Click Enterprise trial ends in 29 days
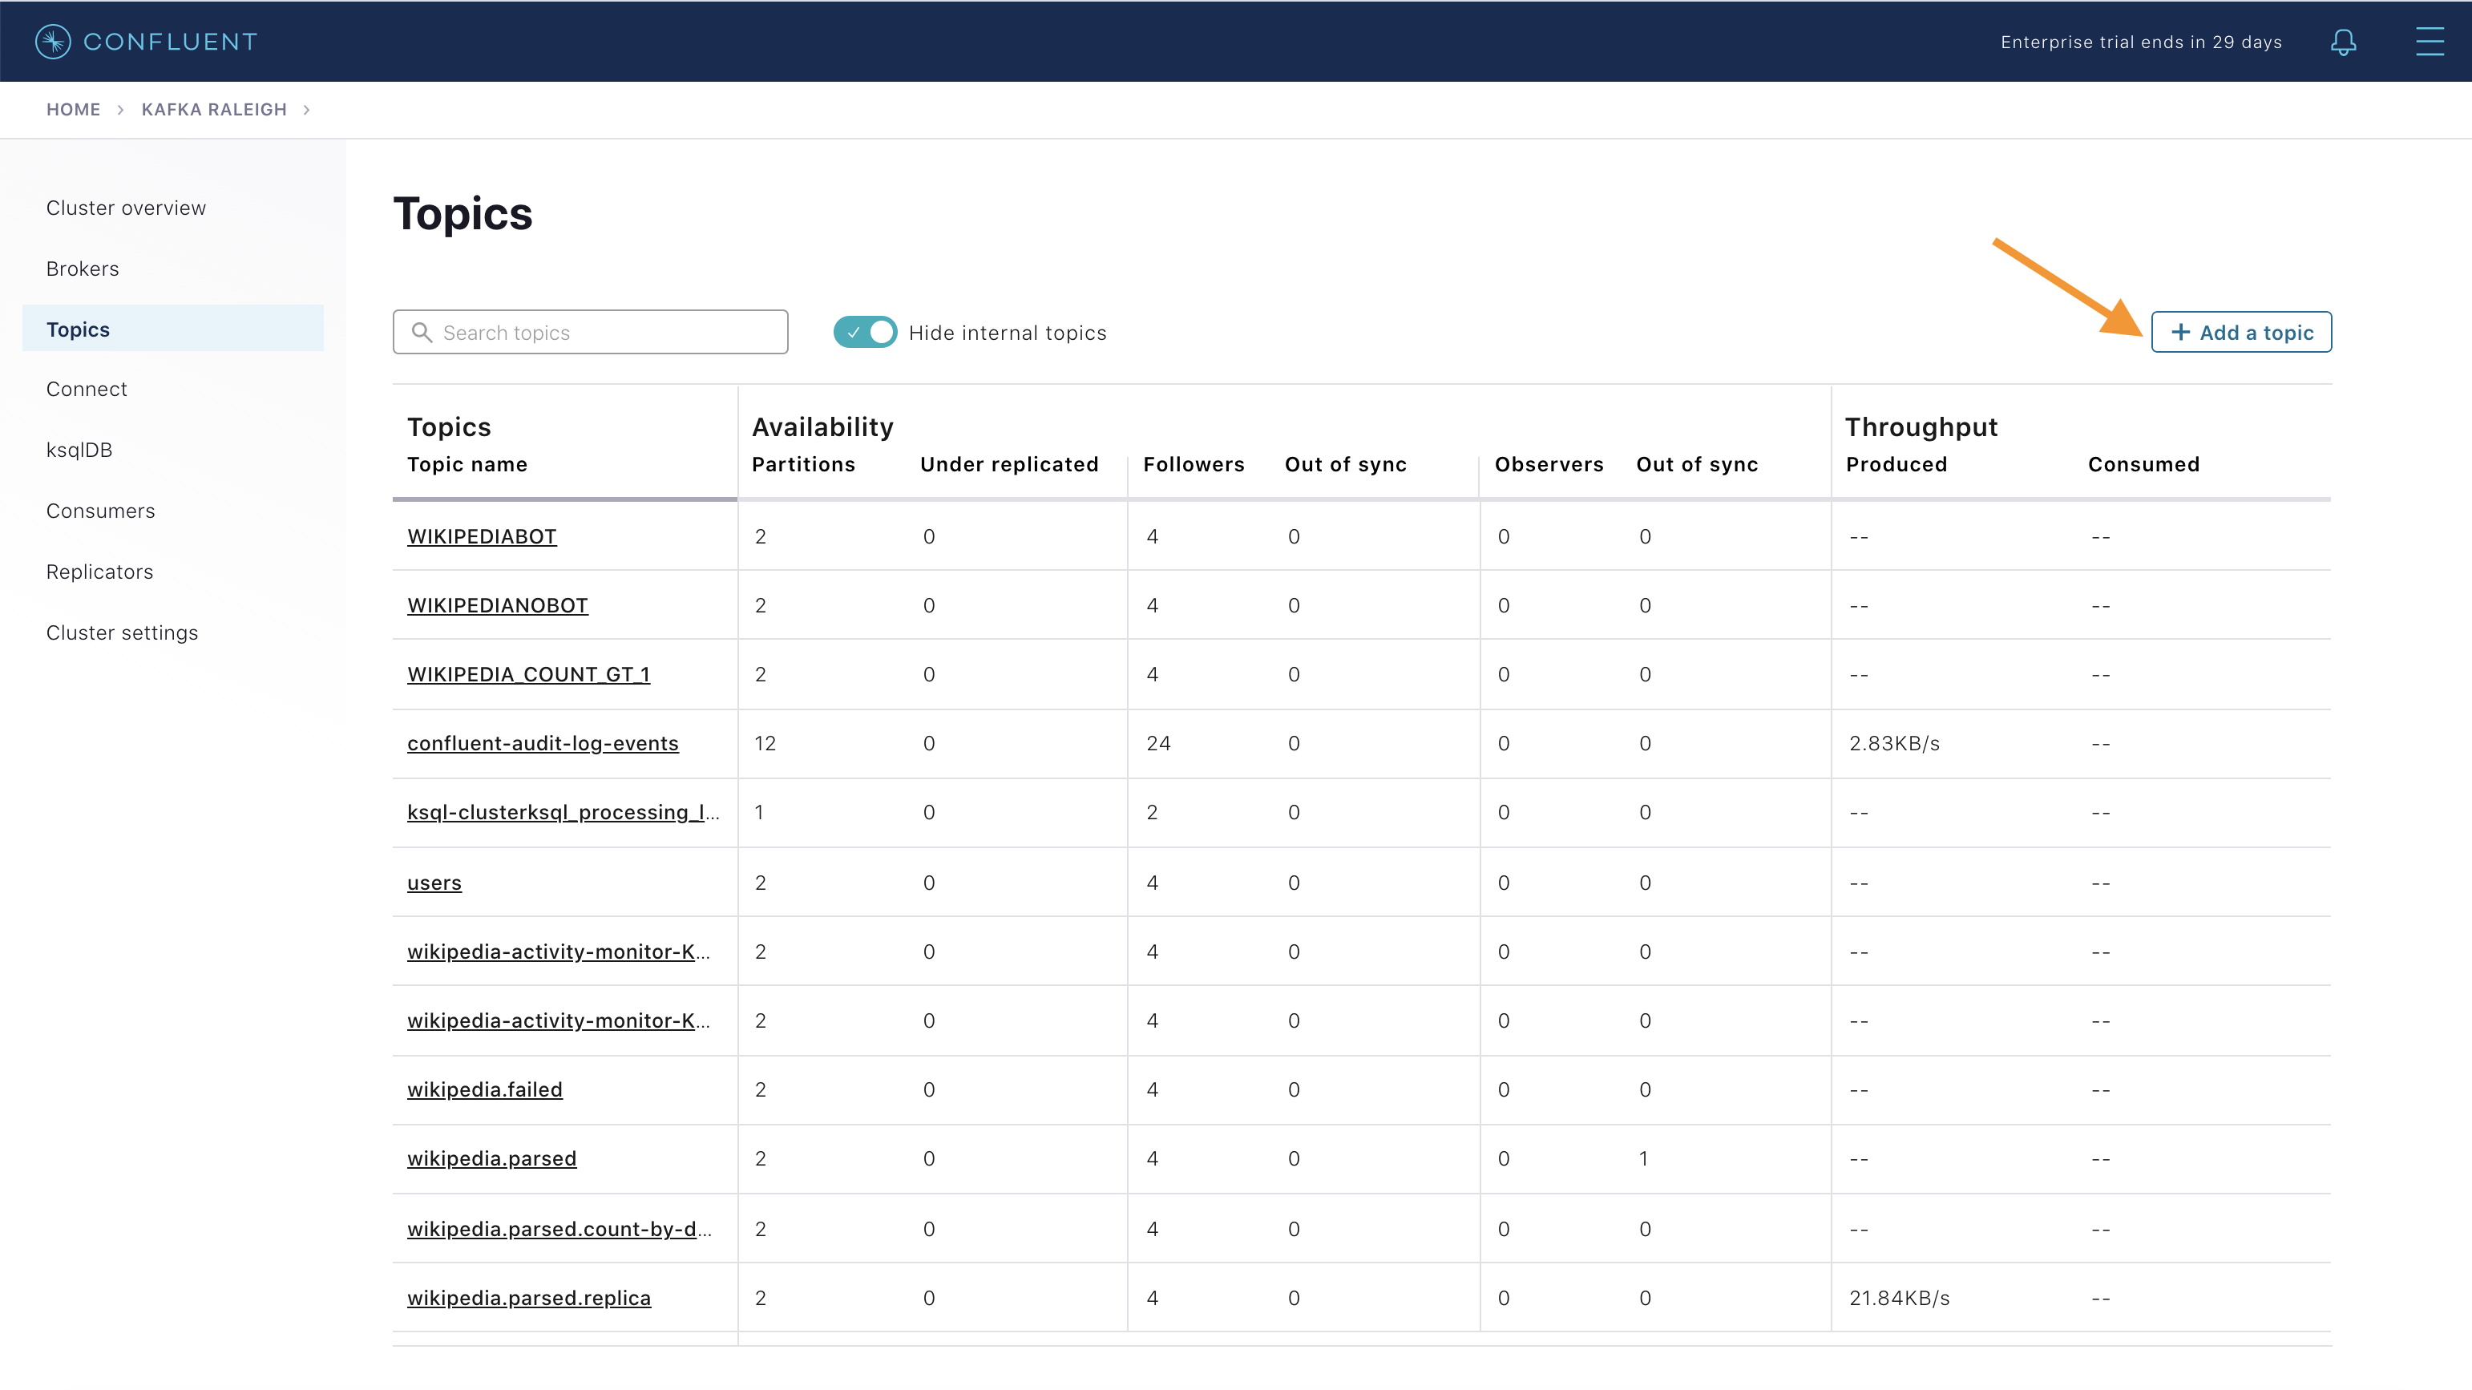This screenshot has width=2472, height=1390. point(2141,42)
